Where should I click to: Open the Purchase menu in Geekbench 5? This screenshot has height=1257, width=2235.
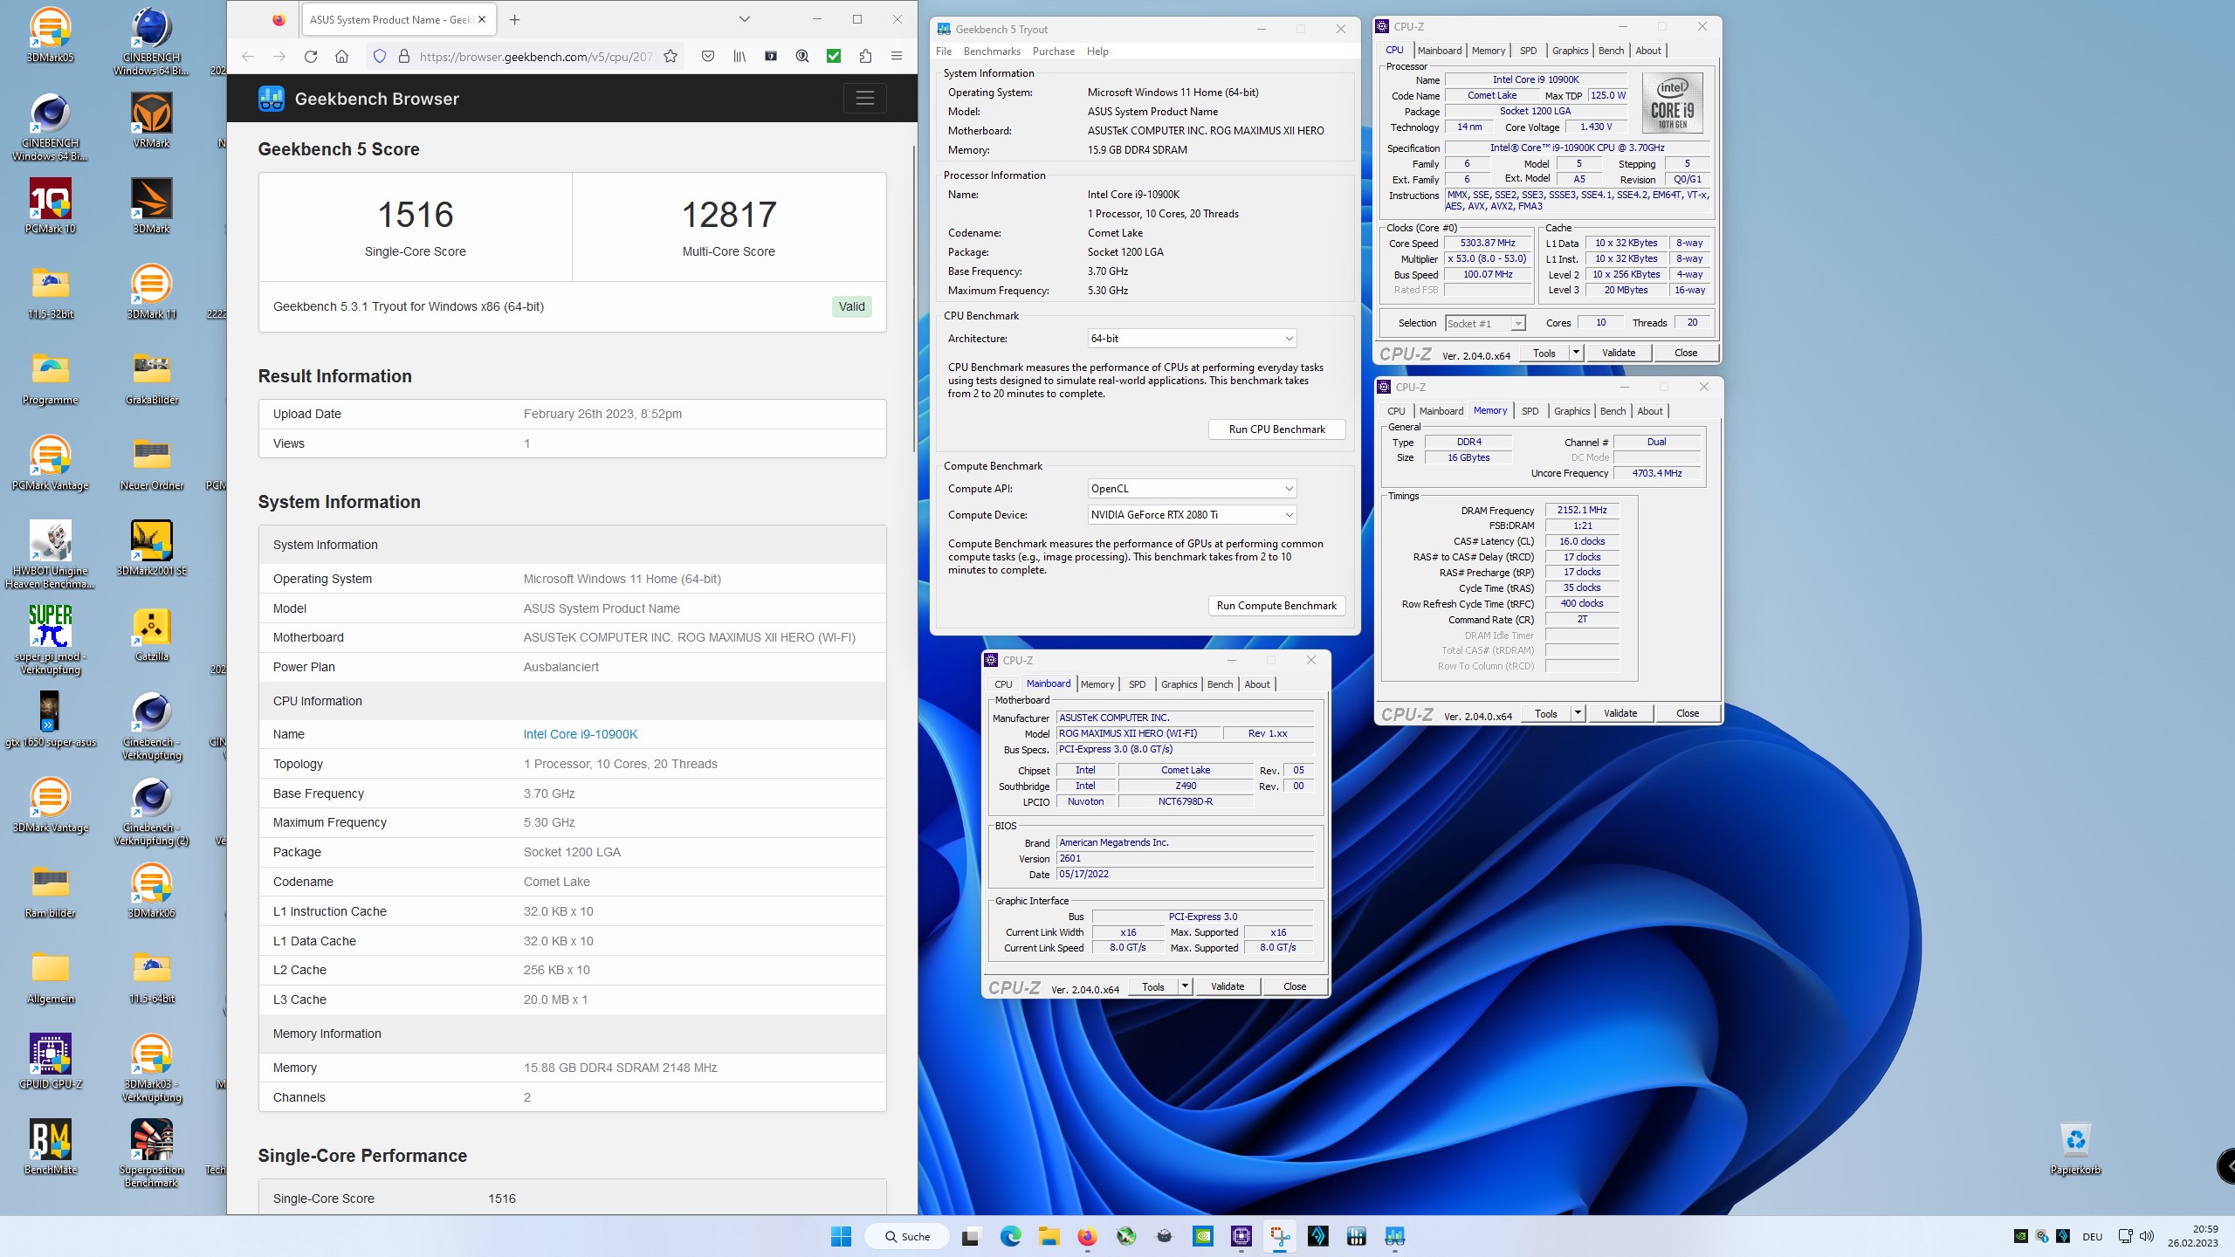point(1054,52)
